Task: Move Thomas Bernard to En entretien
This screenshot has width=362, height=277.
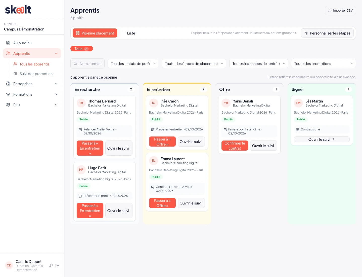Action: (90, 148)
